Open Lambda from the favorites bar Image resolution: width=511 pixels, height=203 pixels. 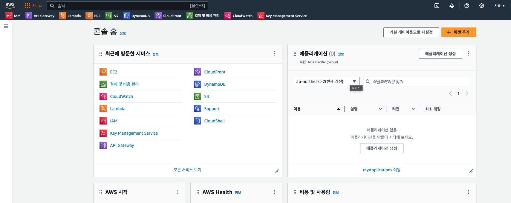(70, 16)
